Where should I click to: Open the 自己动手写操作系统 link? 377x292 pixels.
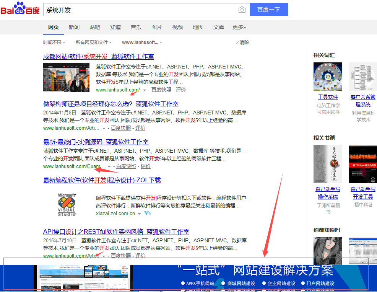coord(328,193)
